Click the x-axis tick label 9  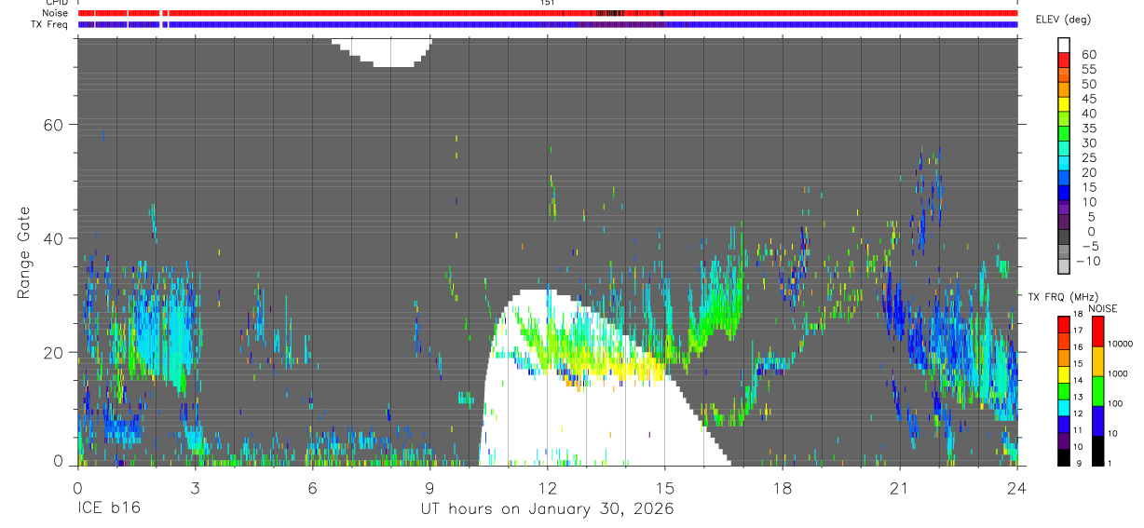point(429,487)
